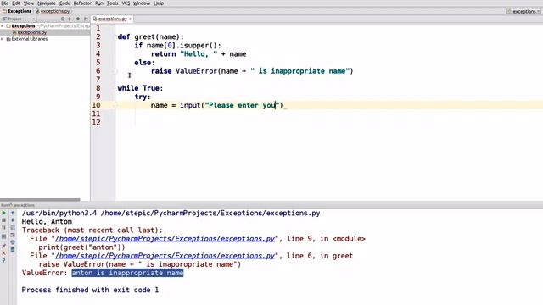Open the View menu
This screenshot has width=543, height=305.
tap(29, 3)
